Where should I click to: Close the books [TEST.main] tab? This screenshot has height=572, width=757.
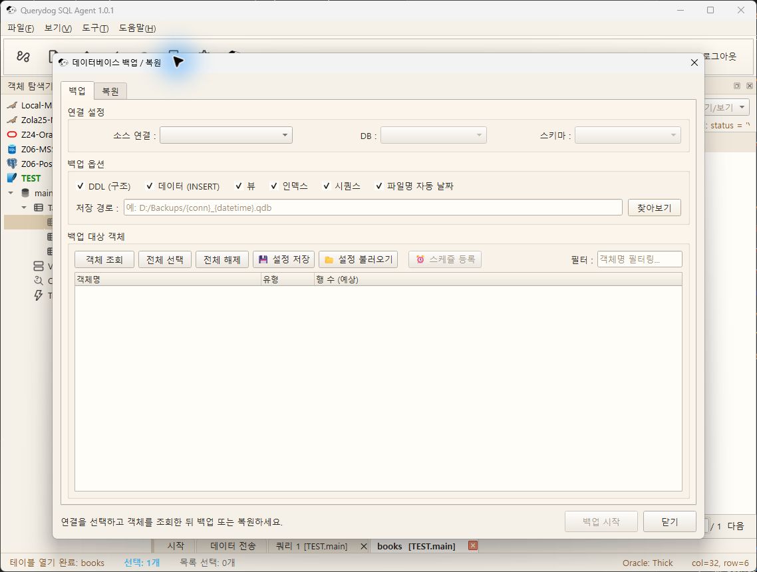tap(473, 545)
